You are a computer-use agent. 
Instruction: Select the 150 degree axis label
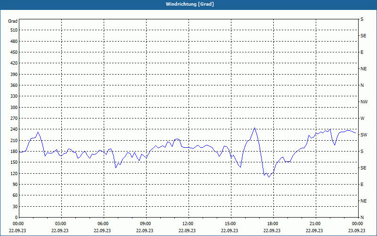tap(14, 162)
